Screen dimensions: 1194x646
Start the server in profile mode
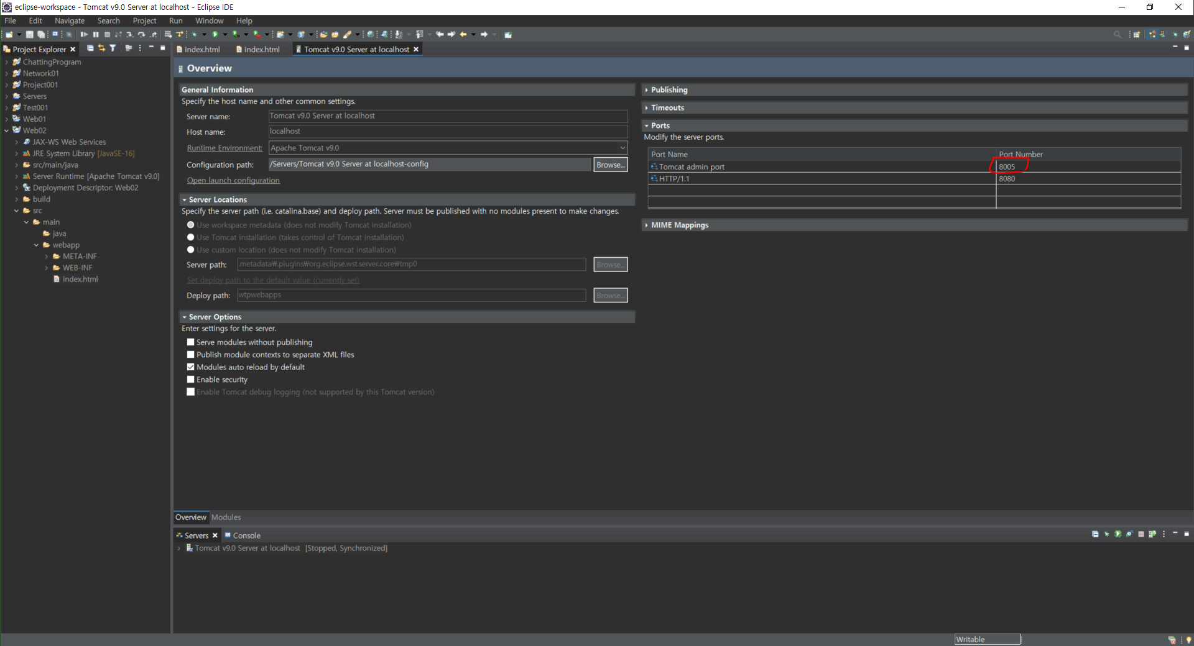[x=1129, y=534]
